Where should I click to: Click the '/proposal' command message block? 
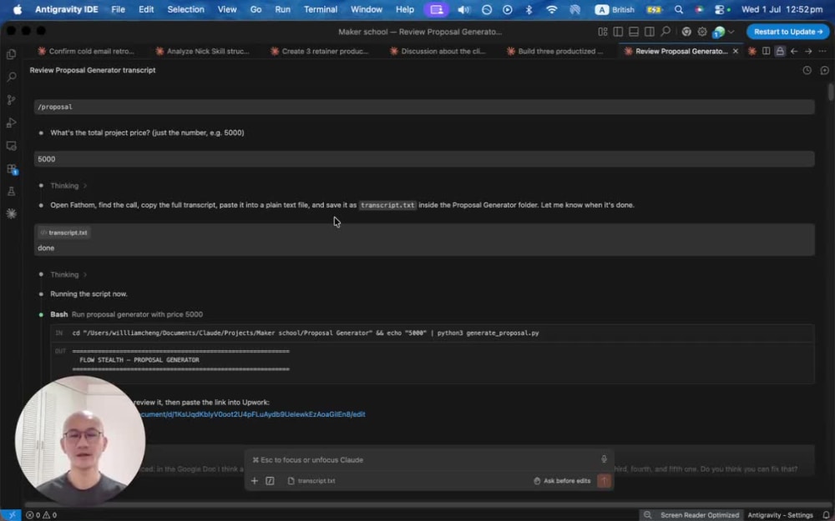tap(424, 107)
